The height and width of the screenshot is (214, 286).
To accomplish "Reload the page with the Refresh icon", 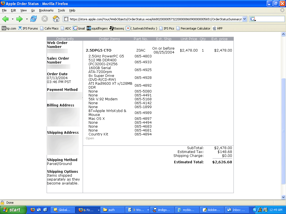I will tap(34, 19).
